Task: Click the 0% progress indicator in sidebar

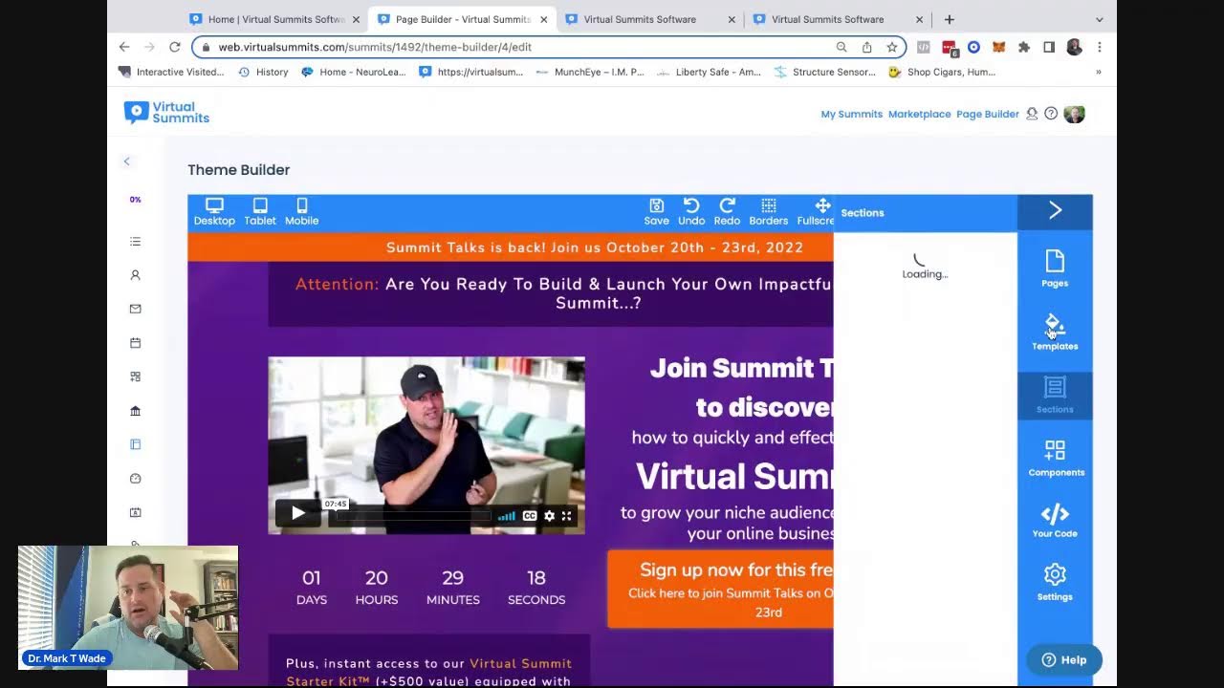Action: pyautogui.click(x=135, y=200)
